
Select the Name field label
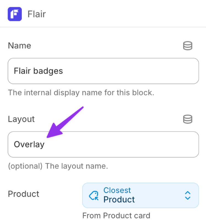pos(19,46)
